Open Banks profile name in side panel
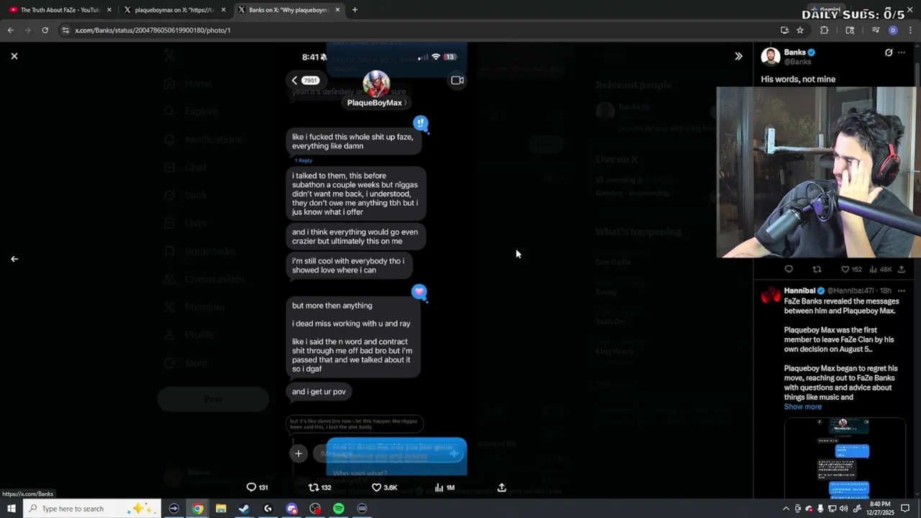This screenshot has width=921, height=518. click(795, 53)
